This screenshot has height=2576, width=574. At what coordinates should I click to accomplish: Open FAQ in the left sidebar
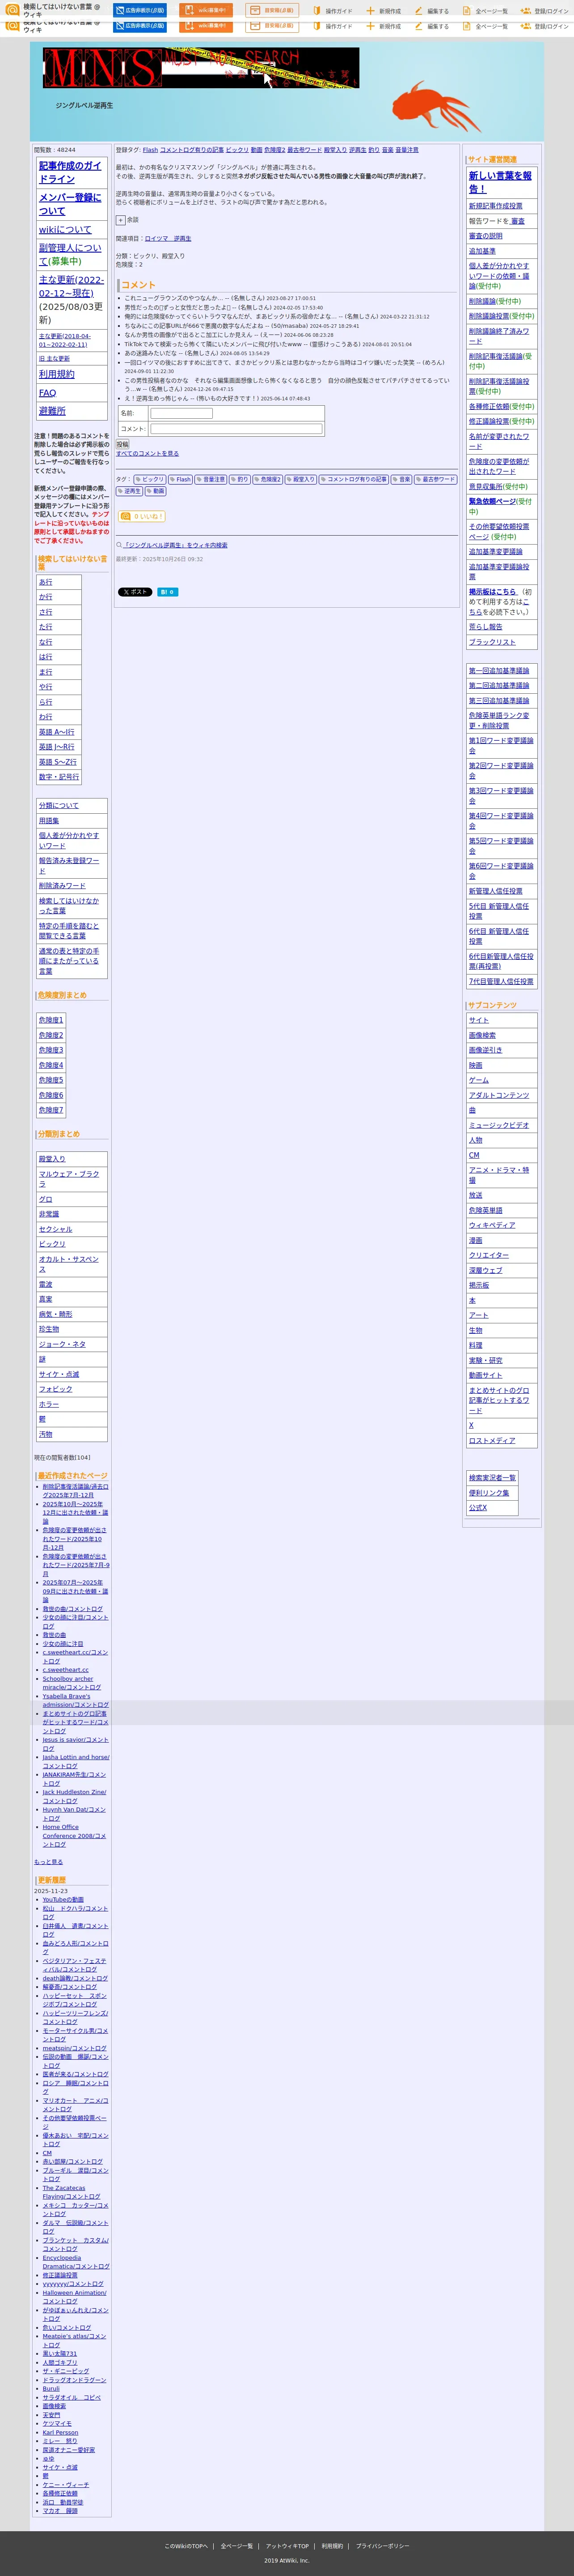47,393
